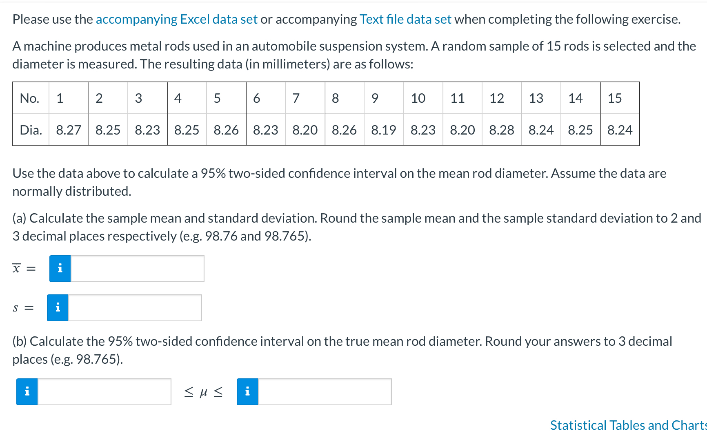Click the sample mean input field
The image size is (707, 433).
(x=137, y=268)
